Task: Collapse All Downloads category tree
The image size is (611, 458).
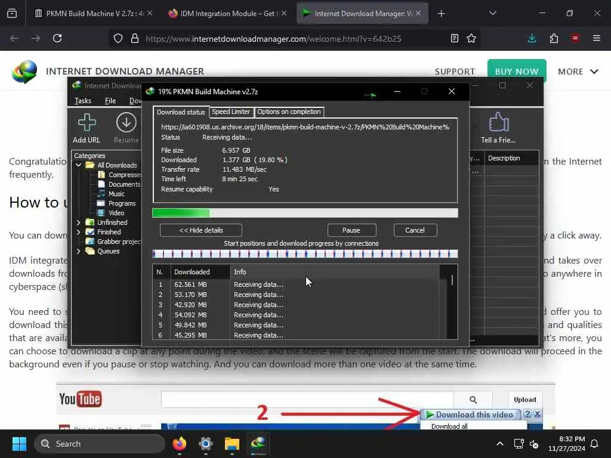Action: [78, 165]
